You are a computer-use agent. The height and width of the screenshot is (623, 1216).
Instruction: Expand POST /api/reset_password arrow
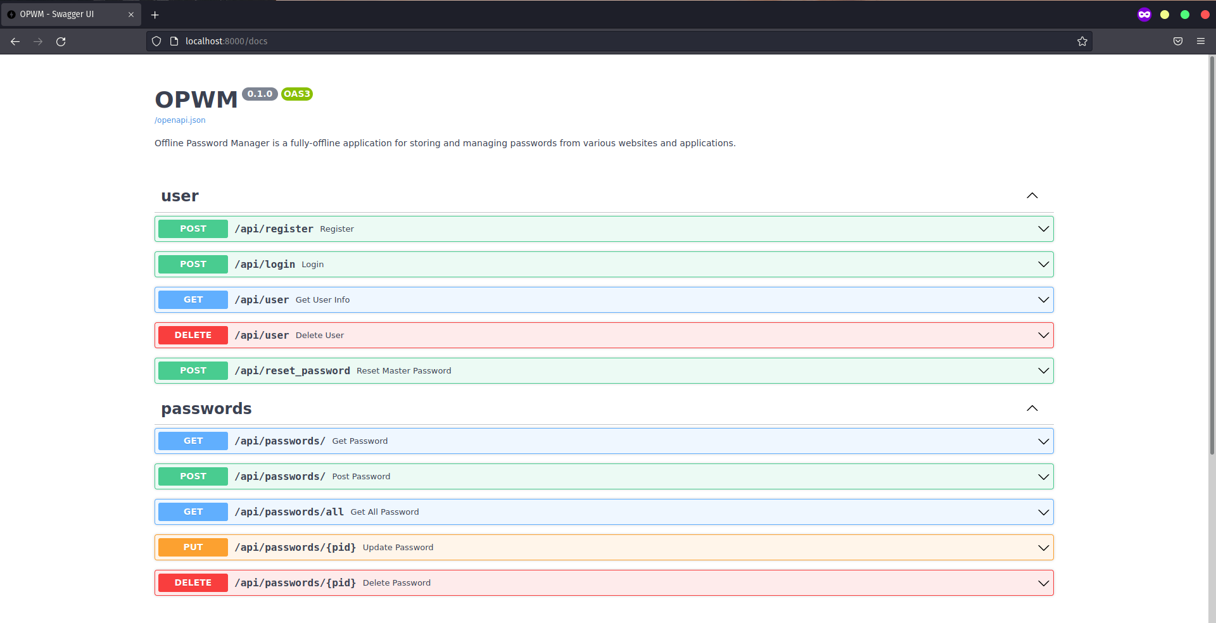click(x=1043, y=370)
